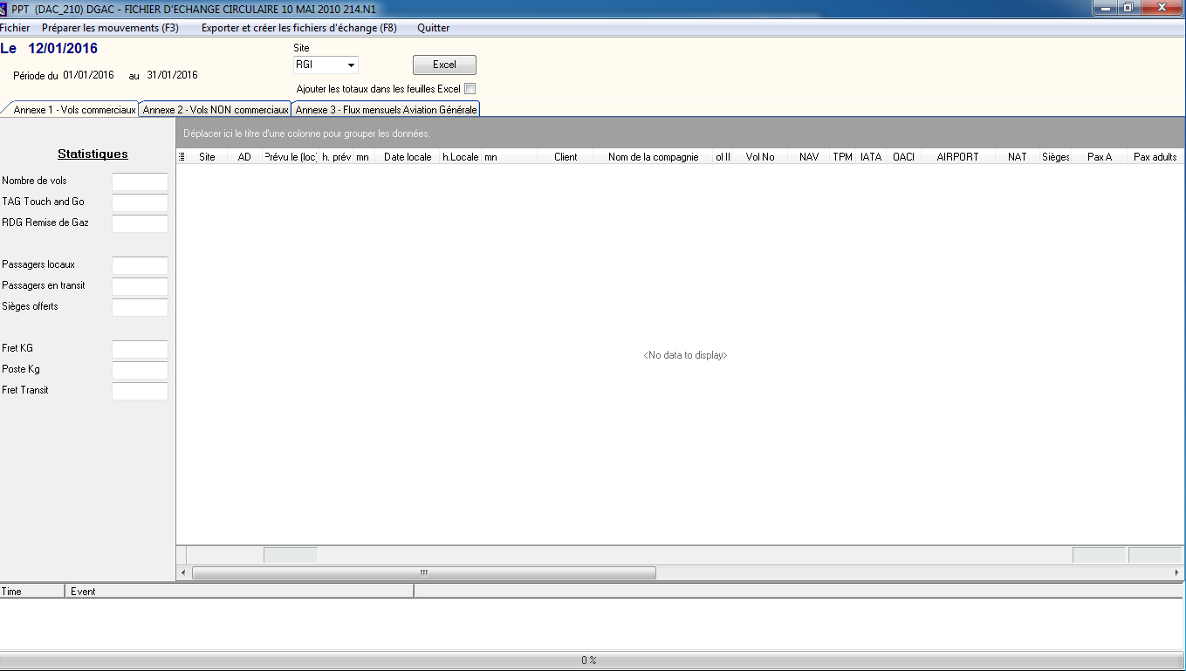Enable adding totals in Excel sheets checkbox
The image size is (1186, 671).
pyautogui.click(x=470, y=89)
